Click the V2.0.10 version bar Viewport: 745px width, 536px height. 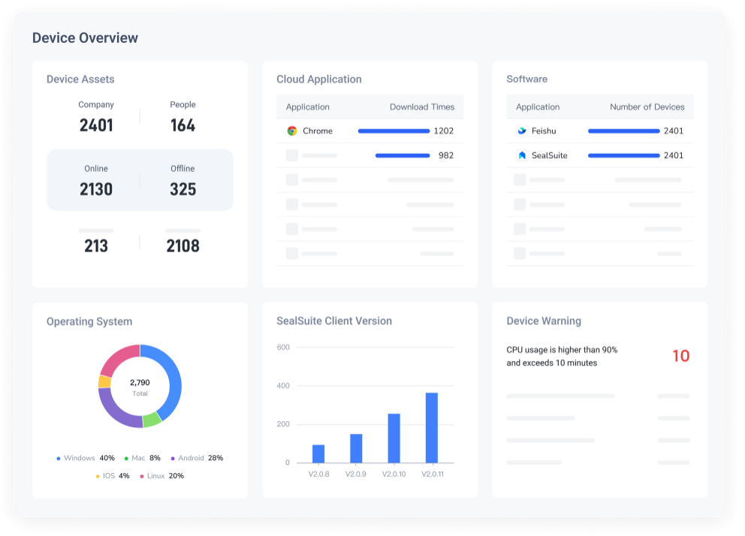[394, 438]
